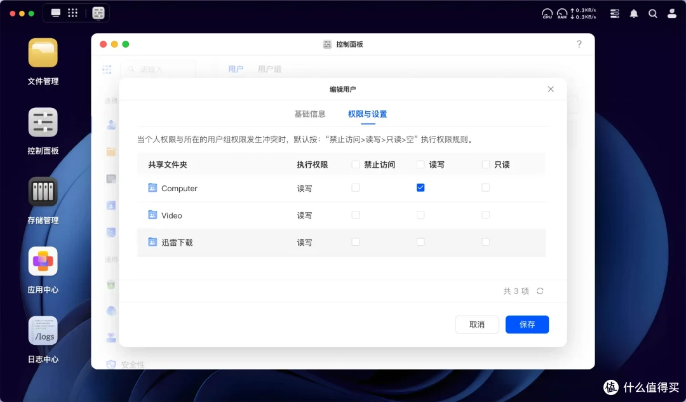Check 读写 header select-all checkbox
This screenshot has height=402, width=686.
click(x=420, y=164)
